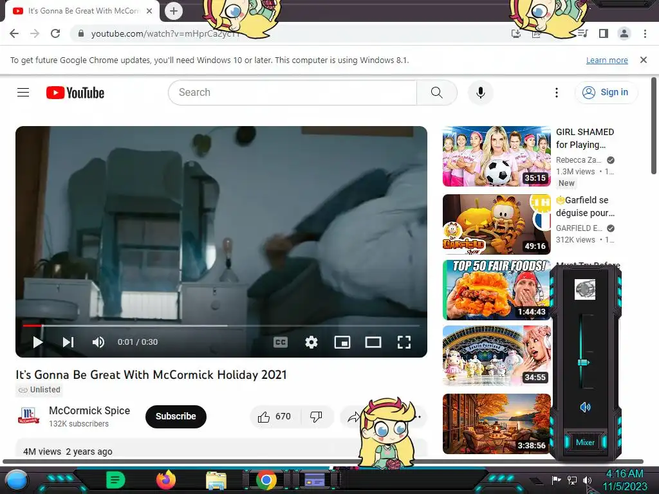Go back in Chrome
659x494 pixels.
(x=14, y=33)
